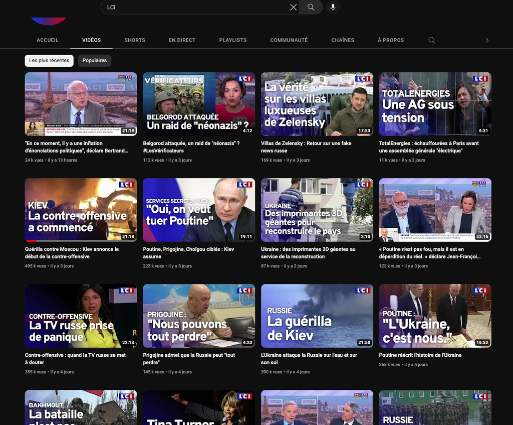The width and height of the screenshot is (513, 425).
Task: Switch to the Communauté tab
Action: click(x=289, y=40)
